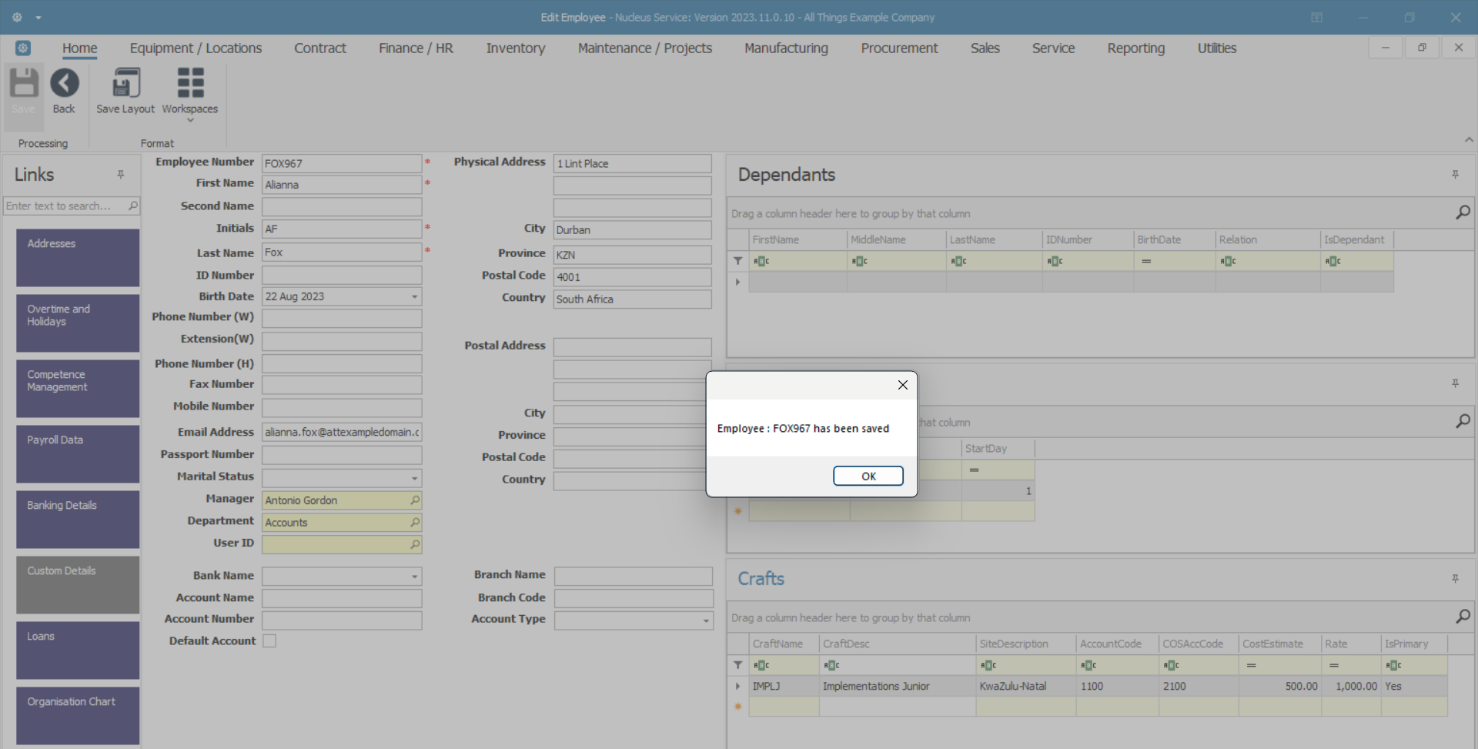Open the title bar quick access dropdown arrow
The width and height of the screenshot is (1478, 749).
tap(38, 17)
